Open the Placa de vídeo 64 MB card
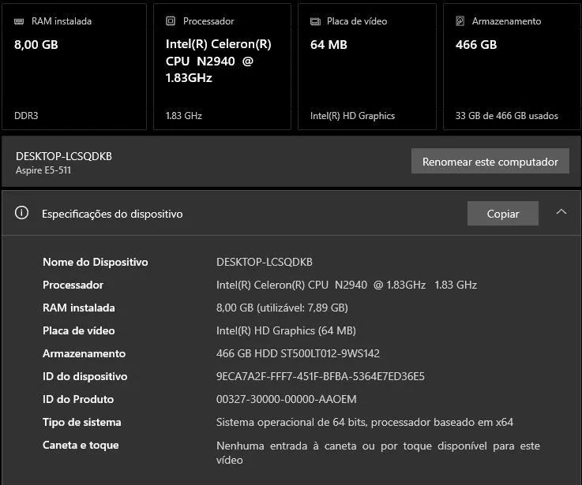The image size is (582, 485). point(366,67)
